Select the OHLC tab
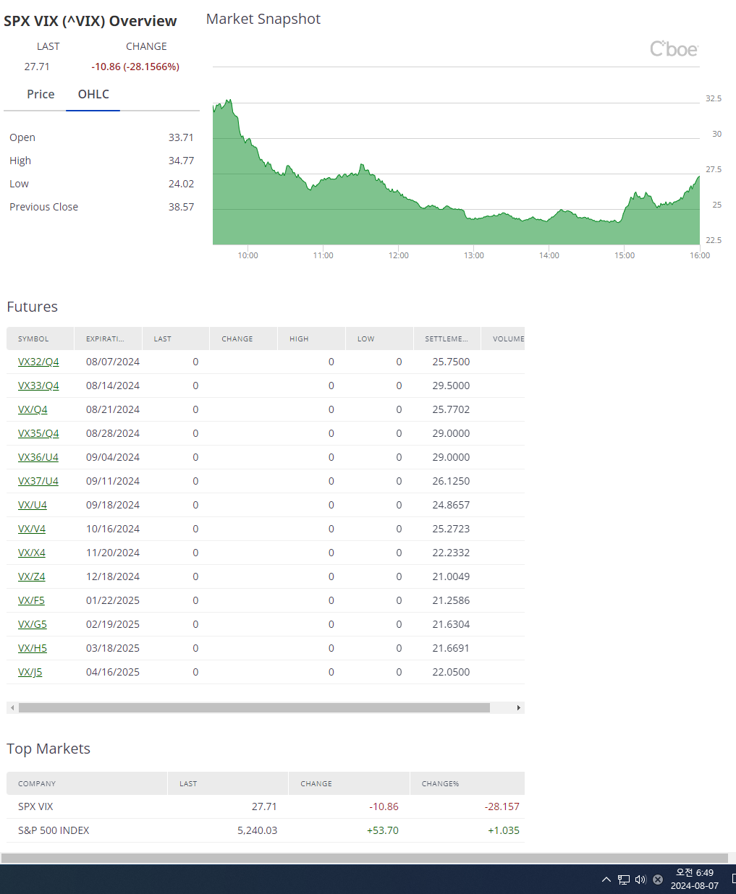The height and width of the screenshot is (894, 736). [x=93, y=95]
